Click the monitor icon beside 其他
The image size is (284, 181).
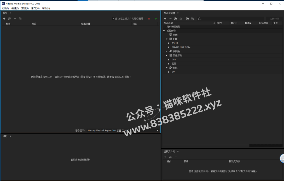click(x=171, y=35)
